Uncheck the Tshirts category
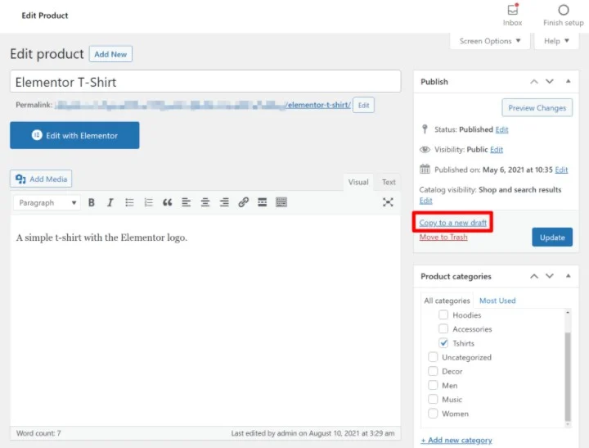589x448 pixels. coord(443,343)
